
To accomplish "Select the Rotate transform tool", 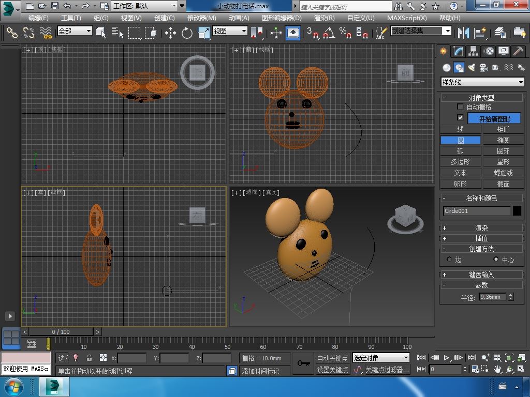I will tap(187, 33).
